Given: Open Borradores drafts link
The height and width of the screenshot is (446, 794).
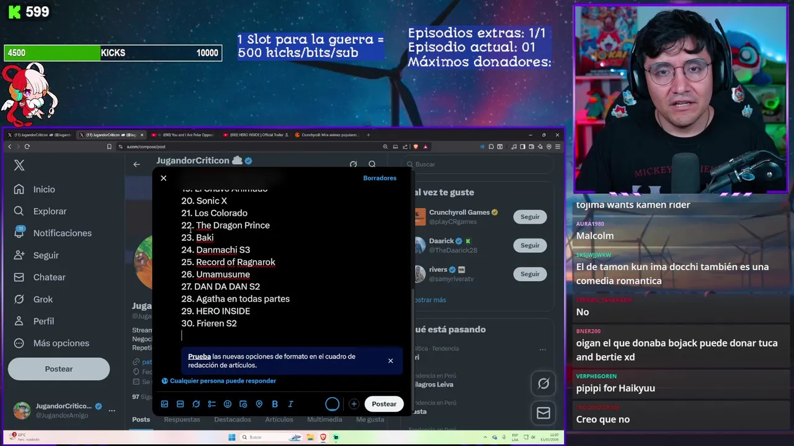Looking at the screenshot, I should tap(380, 178).
